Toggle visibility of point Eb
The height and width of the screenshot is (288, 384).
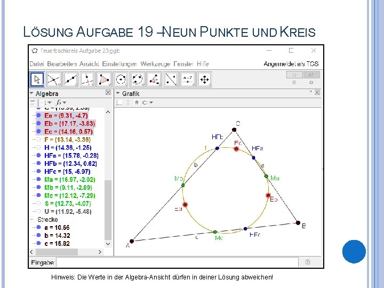tap(38, 123)
